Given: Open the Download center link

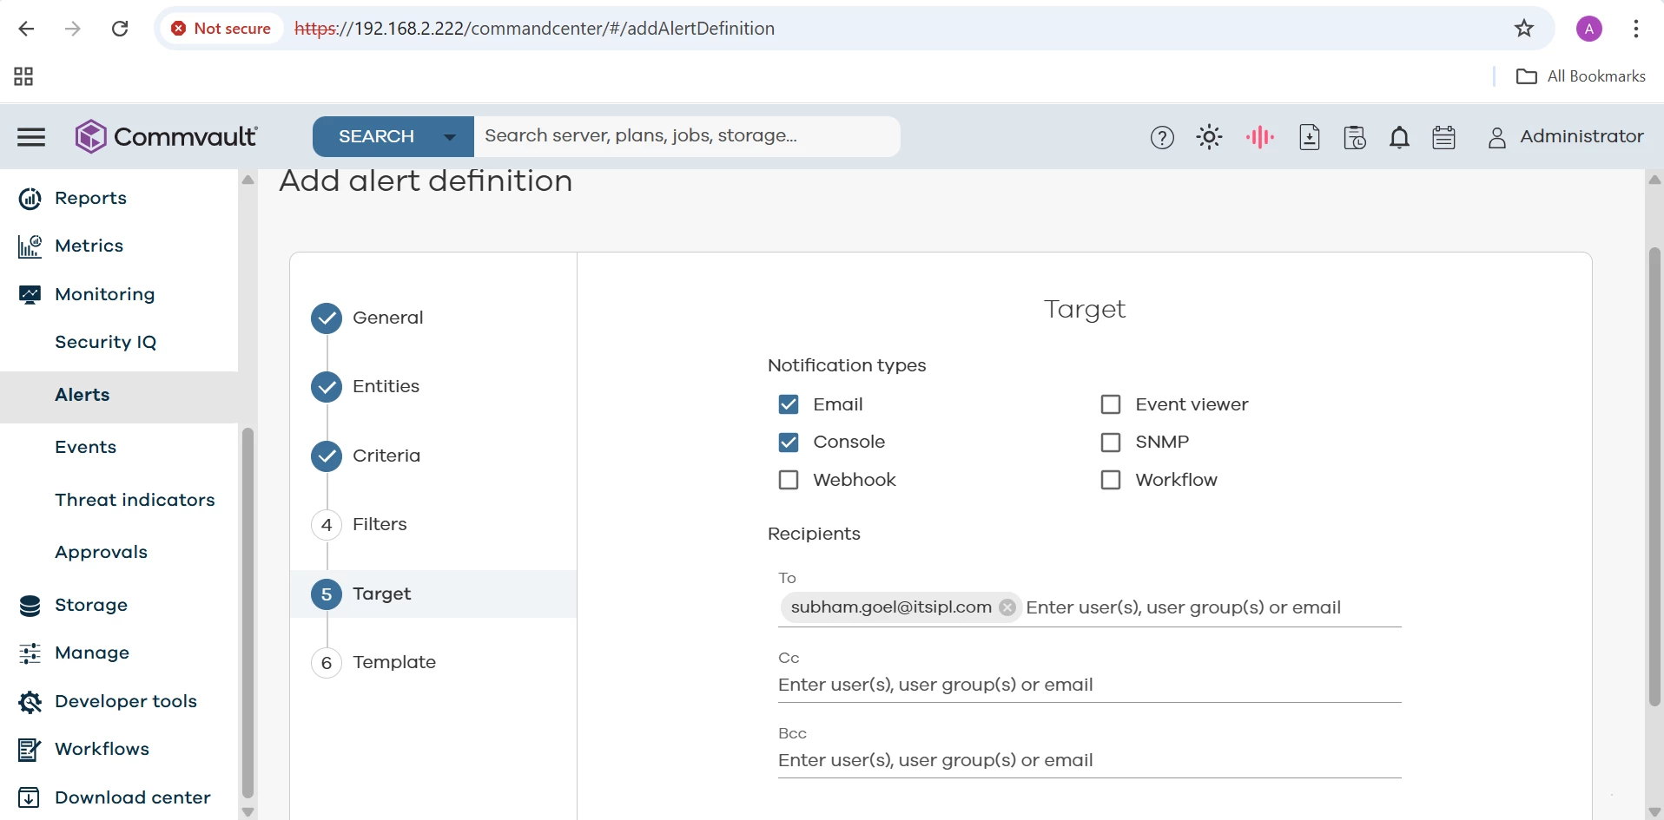Looking at the screenshot, I should tap(132, 797).
